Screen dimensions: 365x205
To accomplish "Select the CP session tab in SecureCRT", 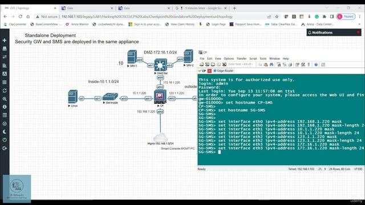I will tap(202, 71).
